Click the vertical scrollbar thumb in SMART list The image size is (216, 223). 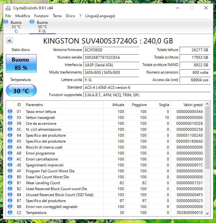click(207, 138)
